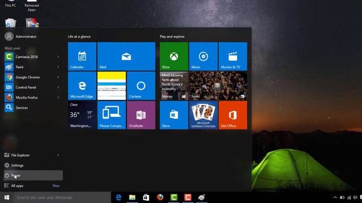362x203 pixels.
Task: Open the Calendar tile
Action: (x=82, y=56)
